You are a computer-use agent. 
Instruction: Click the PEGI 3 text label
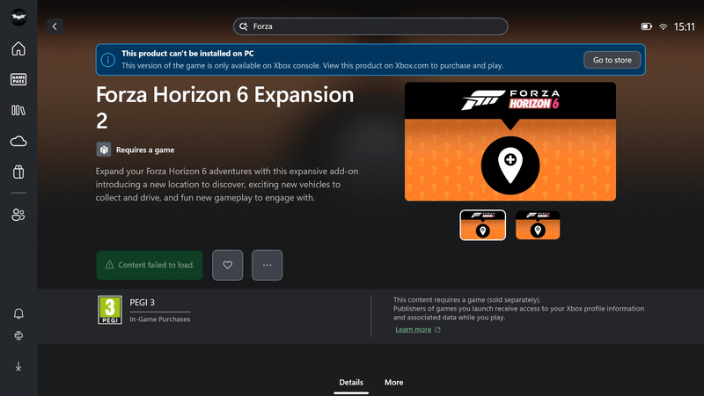point(142,303)
